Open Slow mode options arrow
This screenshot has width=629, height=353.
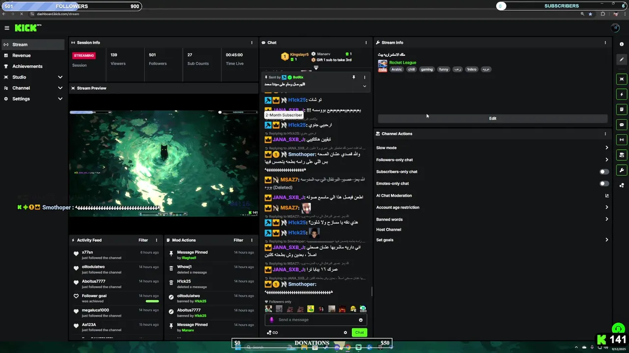tap(606, 148)
